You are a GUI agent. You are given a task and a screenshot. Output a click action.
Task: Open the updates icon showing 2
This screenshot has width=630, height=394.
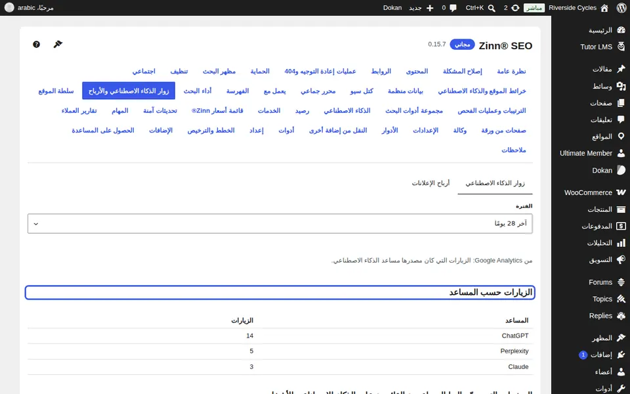point(515,8)
